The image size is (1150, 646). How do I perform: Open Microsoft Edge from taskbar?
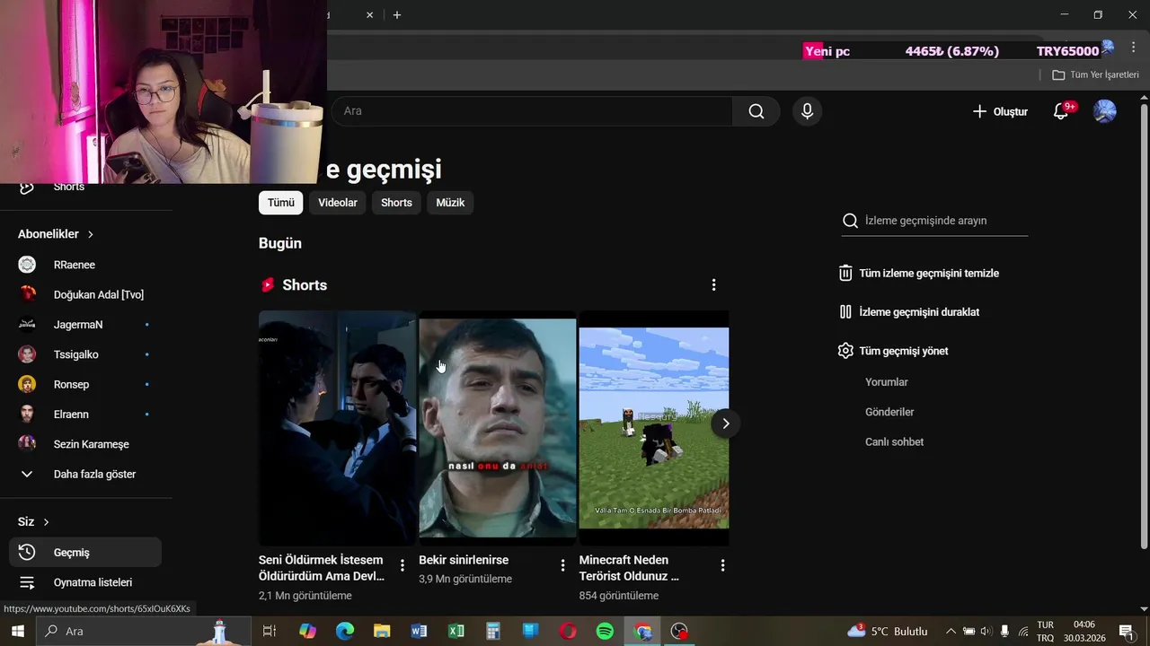(x=345, y=631)
